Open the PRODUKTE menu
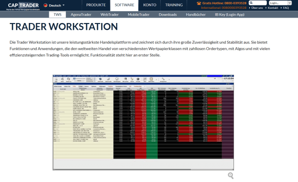Viewport: 298px width, 182px height. (x=96, y=5)
